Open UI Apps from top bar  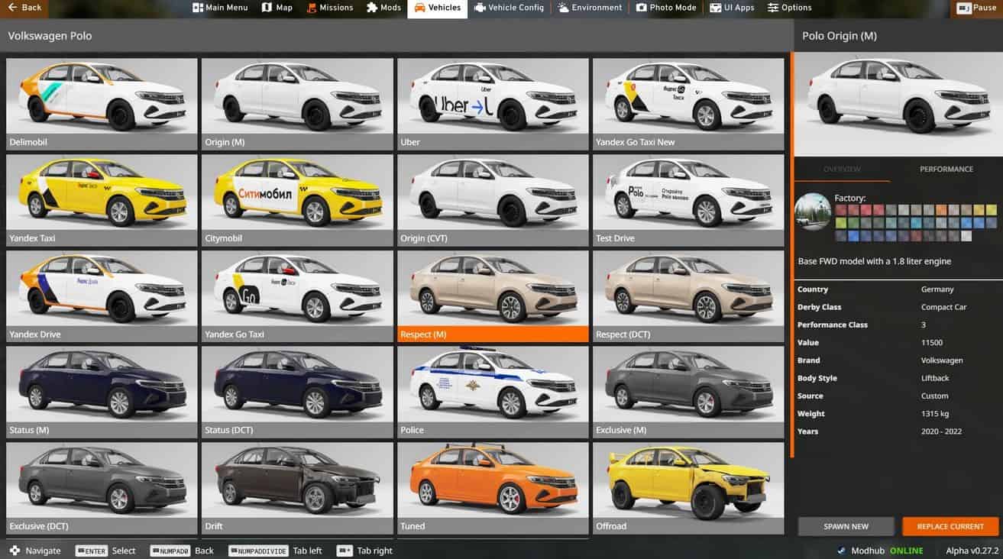(732, 8)
